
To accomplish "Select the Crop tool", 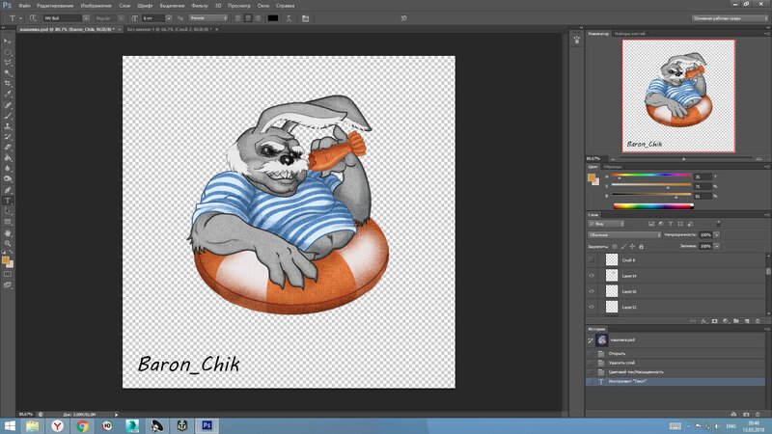I will (9, 84).
